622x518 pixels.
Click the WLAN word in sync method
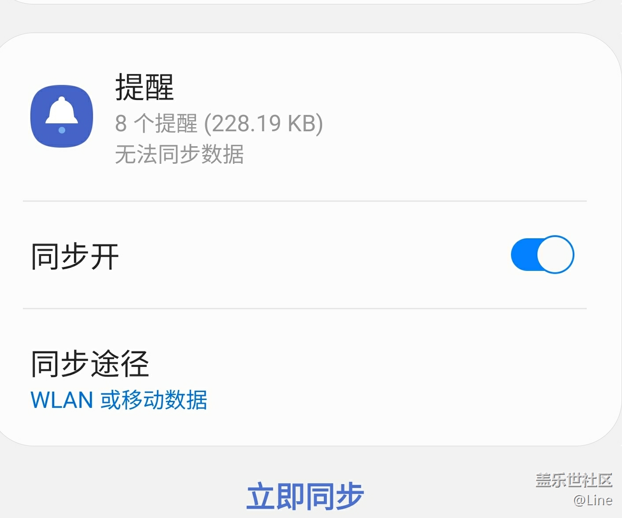(x=62, y=400)
